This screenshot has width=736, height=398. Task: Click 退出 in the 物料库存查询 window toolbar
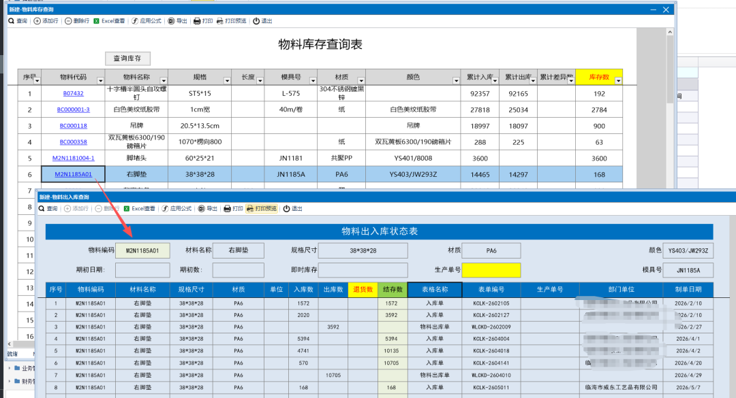(x=263, y=21)
